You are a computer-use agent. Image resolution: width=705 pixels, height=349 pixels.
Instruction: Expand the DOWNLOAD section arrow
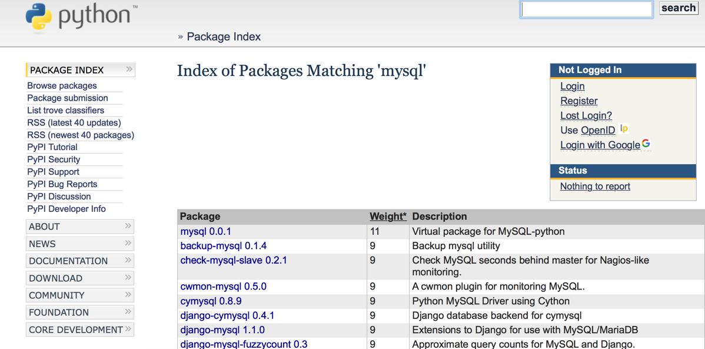(x=129, y=277)
